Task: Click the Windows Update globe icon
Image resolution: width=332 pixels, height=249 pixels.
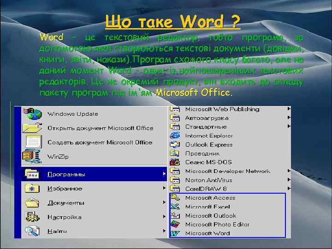Action: (33, 114)
